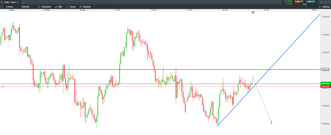Click the 3 Oct date label

pos(118,10)
